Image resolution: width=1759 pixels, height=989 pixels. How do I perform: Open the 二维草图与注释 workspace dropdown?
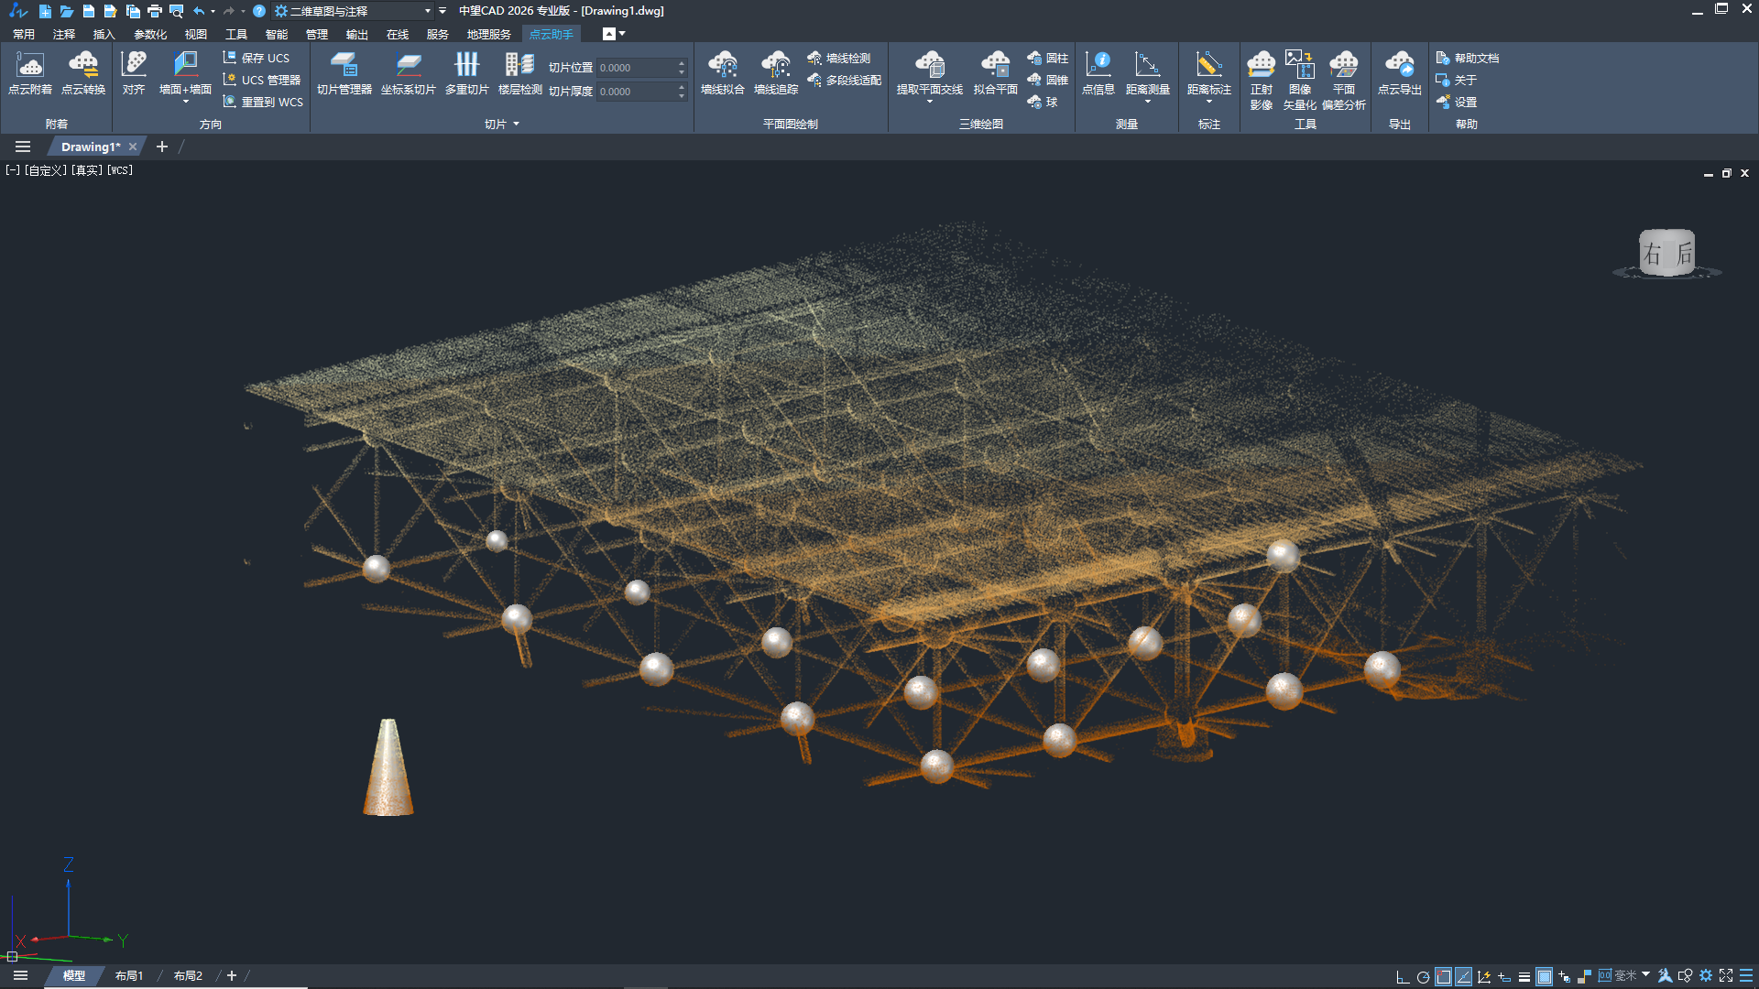pyautogui.click(x=354, y=11)
